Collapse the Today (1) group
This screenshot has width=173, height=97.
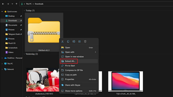(25, 11)
